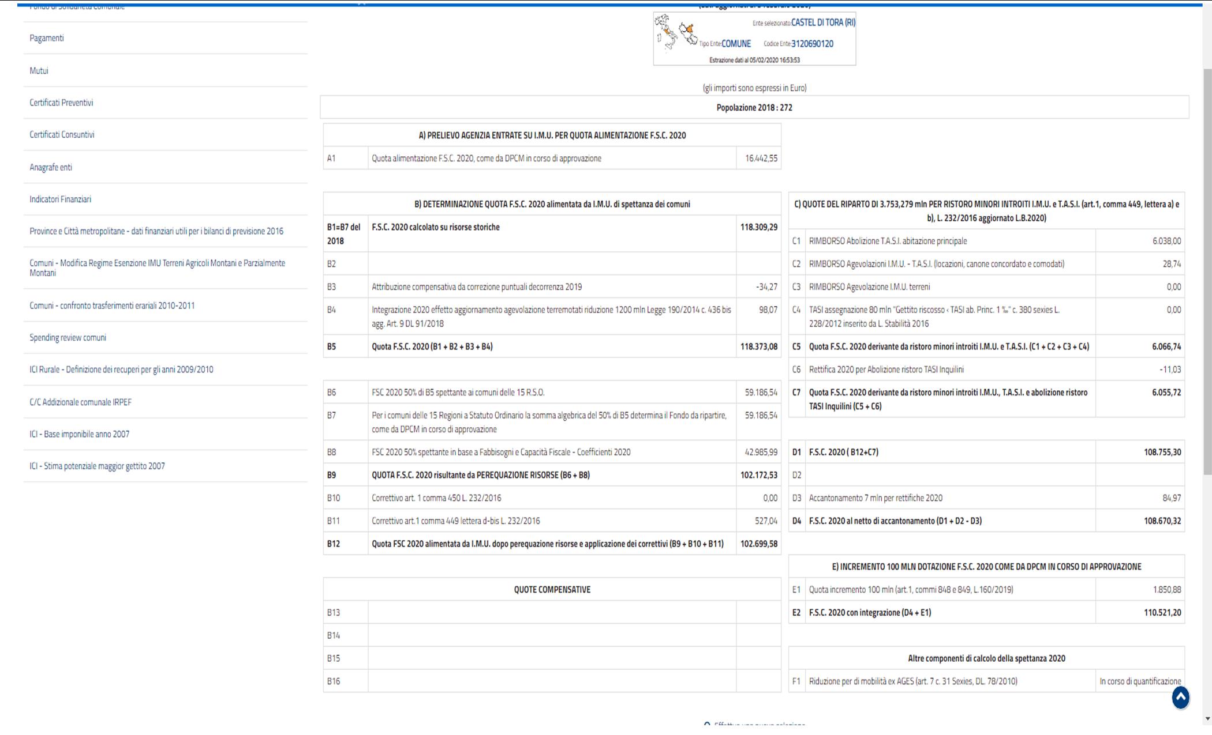
Task: Click B6 value 59.186,54
Action: (x=761, y=393)
